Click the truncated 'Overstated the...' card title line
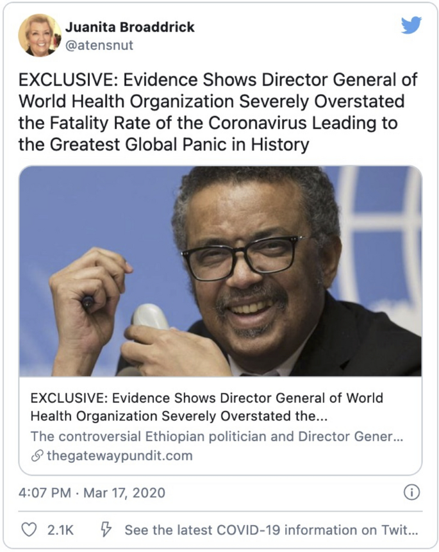This screenshot has width=439, height=552. click(x=179, y=416)
